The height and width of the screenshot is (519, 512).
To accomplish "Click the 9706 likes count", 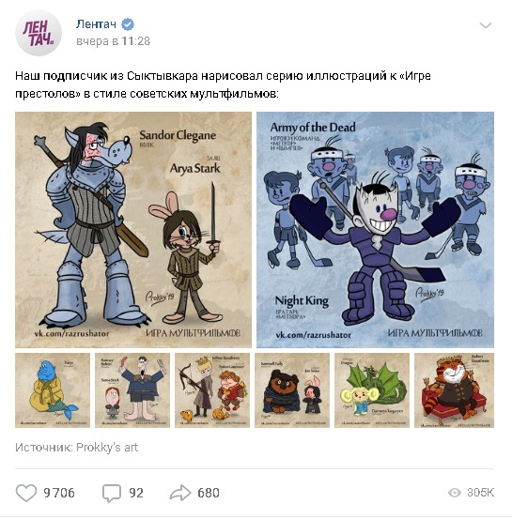I will [59, 493].
